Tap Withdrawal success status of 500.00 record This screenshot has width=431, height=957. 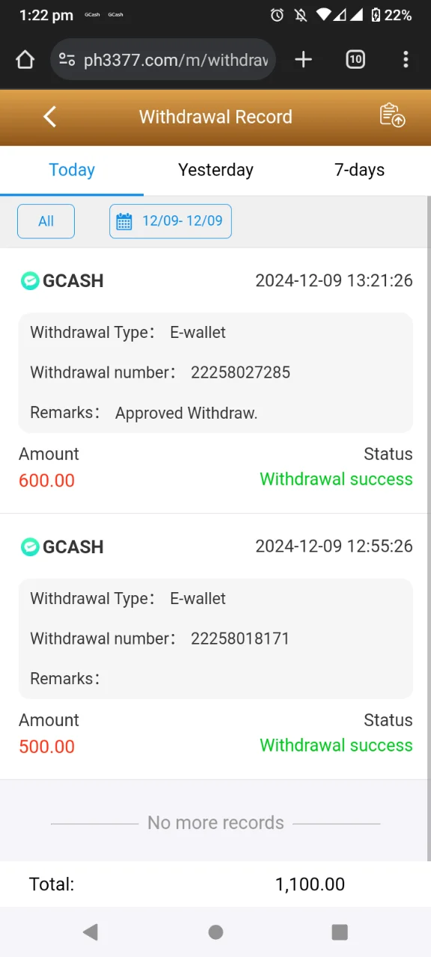(336, 745)
